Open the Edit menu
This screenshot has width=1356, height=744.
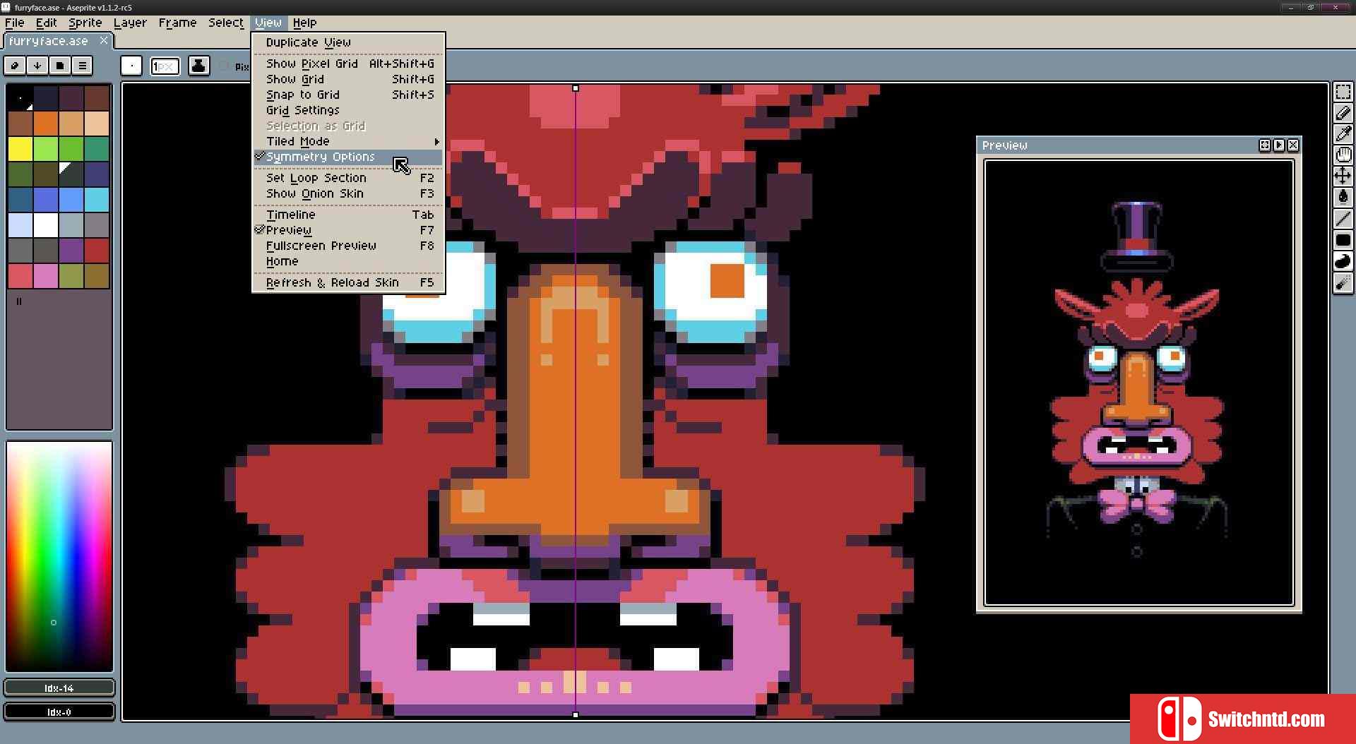47,23
